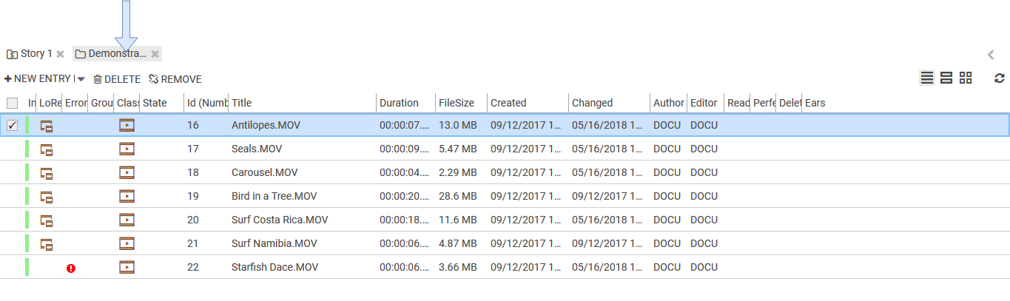Toggle the select-all header checkbox

(x=12, y=104)
